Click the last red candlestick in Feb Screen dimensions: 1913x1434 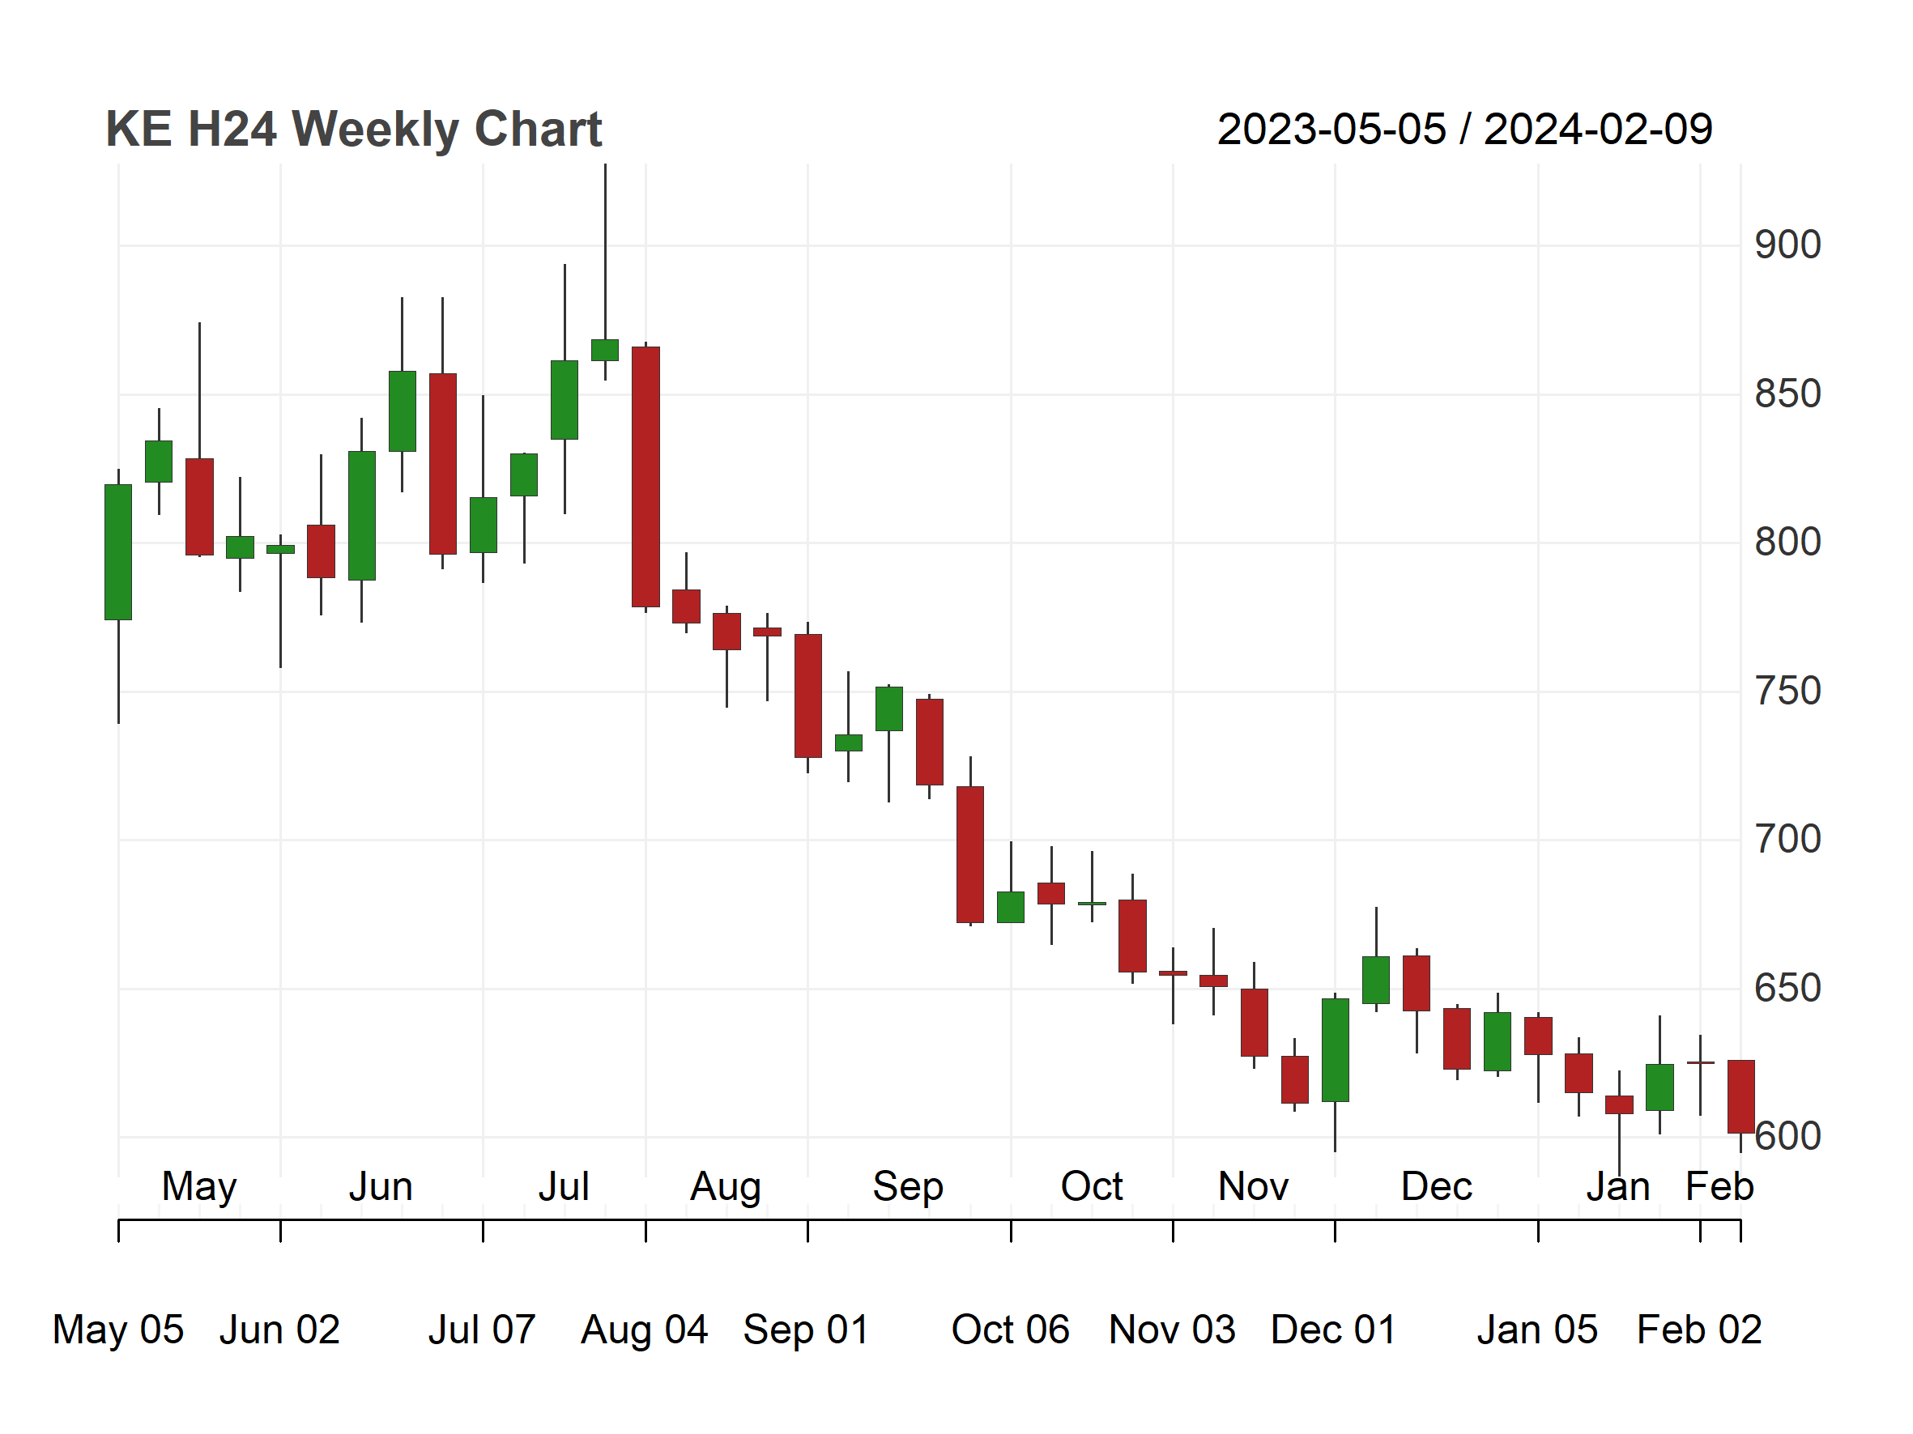1741,1097
